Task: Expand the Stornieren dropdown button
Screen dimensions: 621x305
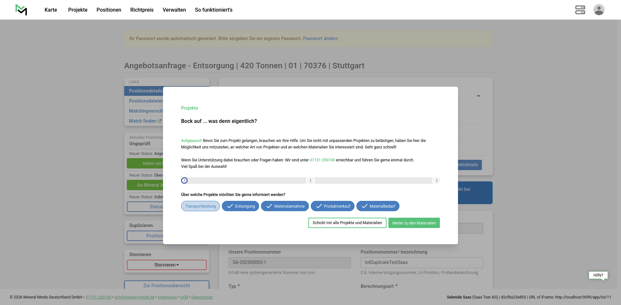Action: [167, 265]
